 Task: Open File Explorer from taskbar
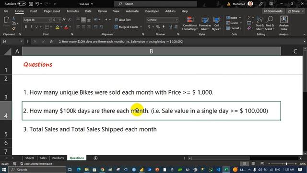coord(86,170)
